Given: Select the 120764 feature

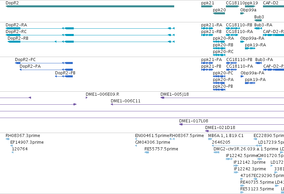Looking at the screenshot, I should [12, 152].
